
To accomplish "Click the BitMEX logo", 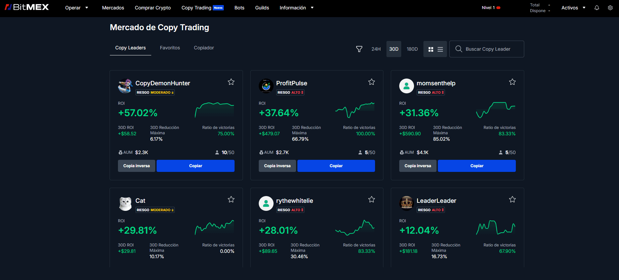I will [27, 7].
